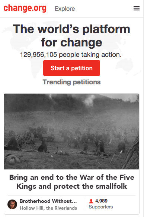Click the Hollow Hill, the Riverlands location
Screen dimensions: 144x217
tap(48, 208)
